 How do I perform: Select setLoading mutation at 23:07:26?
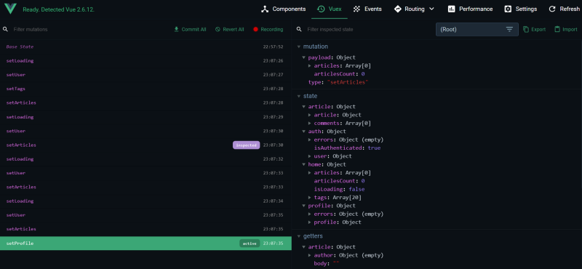pos(145,61)
